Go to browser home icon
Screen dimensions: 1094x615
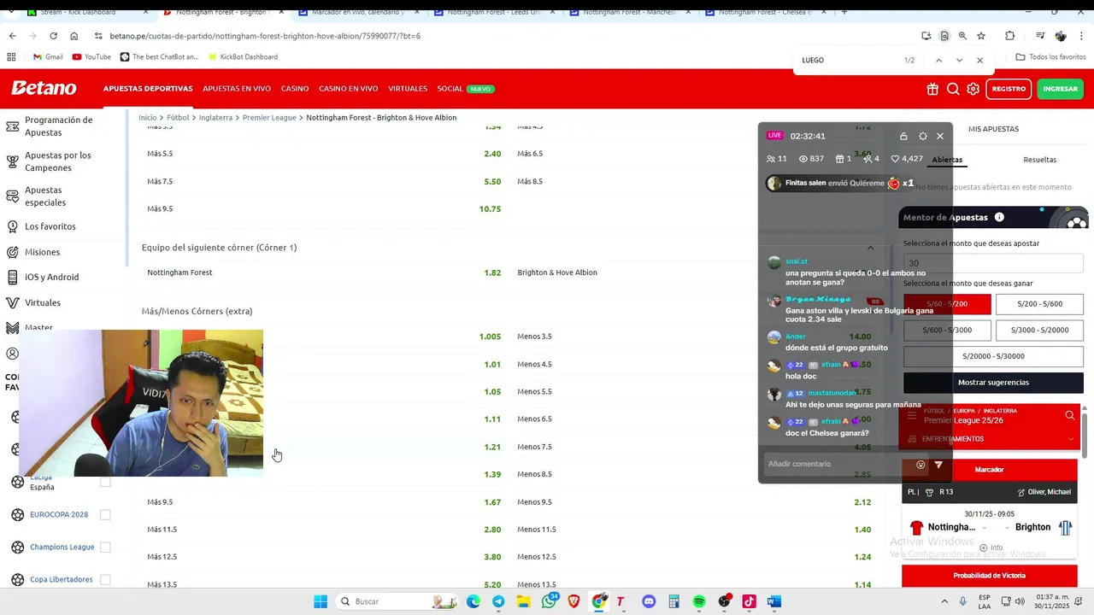pyautogui.click(x=74, y=36)
